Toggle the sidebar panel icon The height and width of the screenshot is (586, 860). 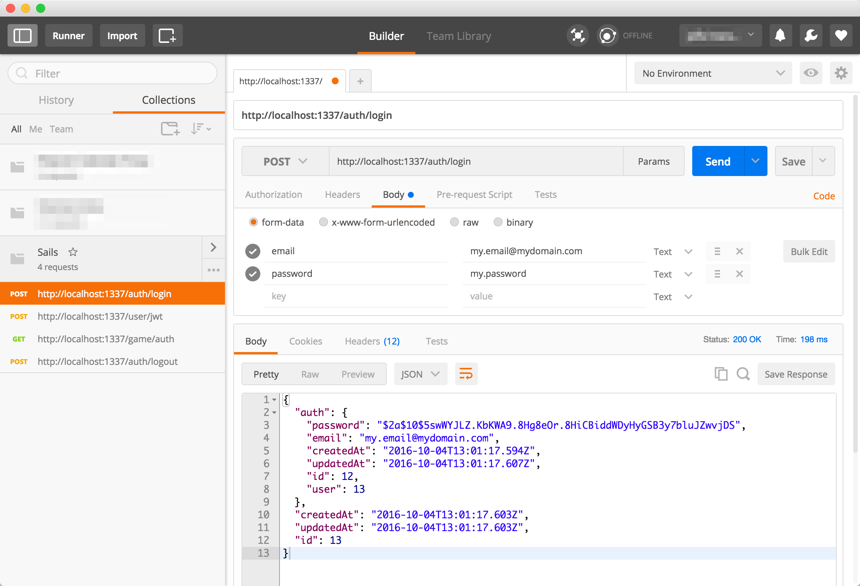click(x=23, y=36)
